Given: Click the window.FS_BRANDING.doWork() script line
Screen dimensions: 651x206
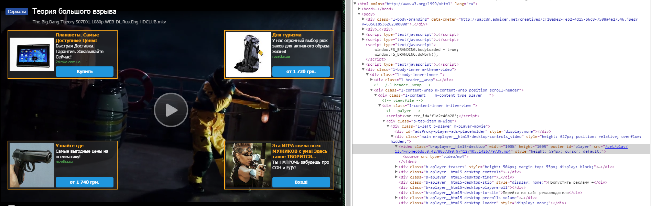Looking at the screenshot, I should 406,54.
